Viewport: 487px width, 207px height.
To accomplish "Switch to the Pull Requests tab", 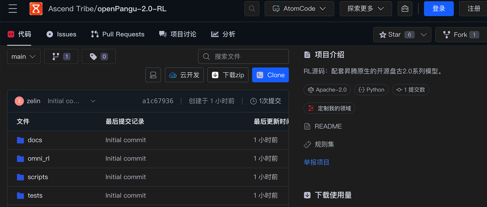I will click(x=117, y=34).
